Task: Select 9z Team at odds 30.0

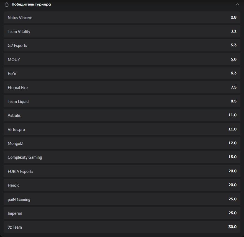Action: (122, 227)
